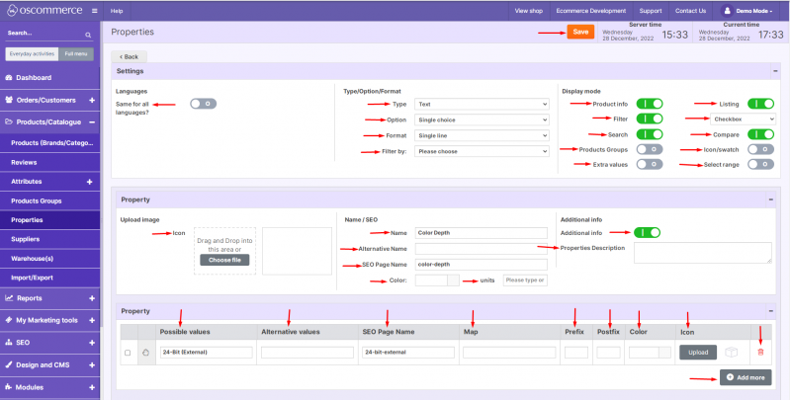This screenshot has width=790, height=400.
Task: Click the search magnifier icon in sidebar
Action: click(88, 35)
